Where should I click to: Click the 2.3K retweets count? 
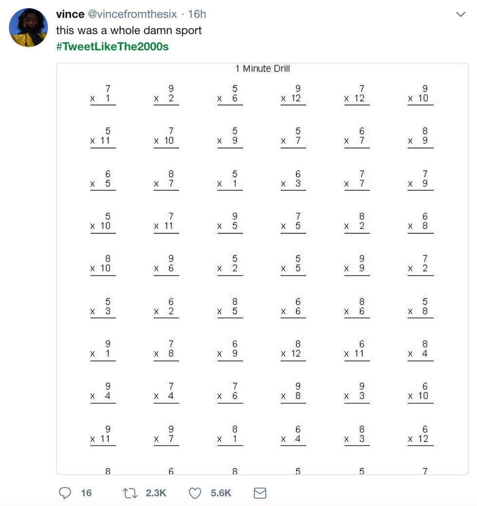pos(156,493)
